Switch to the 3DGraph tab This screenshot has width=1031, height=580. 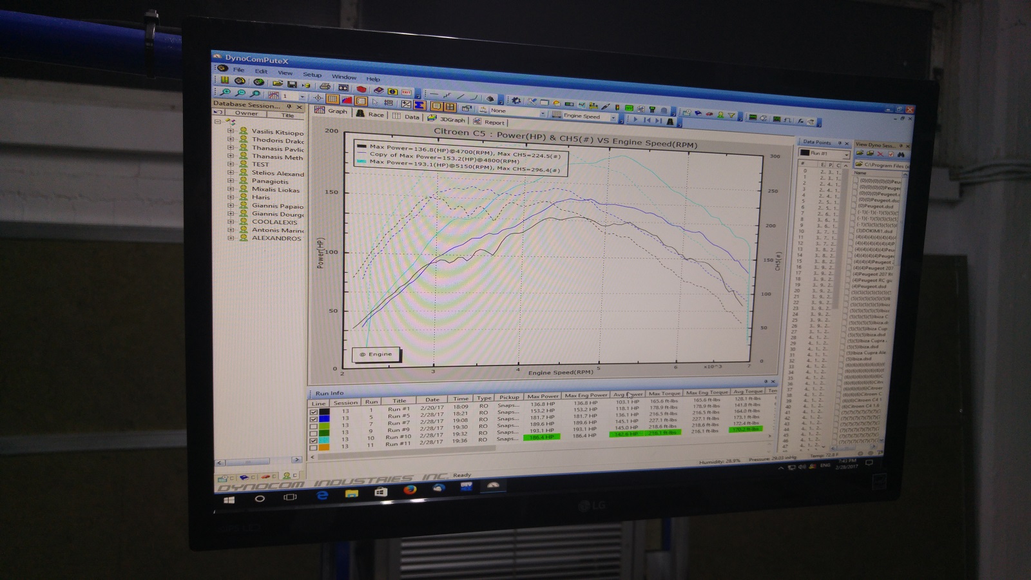pyautogui.click(x=447, y=119)
